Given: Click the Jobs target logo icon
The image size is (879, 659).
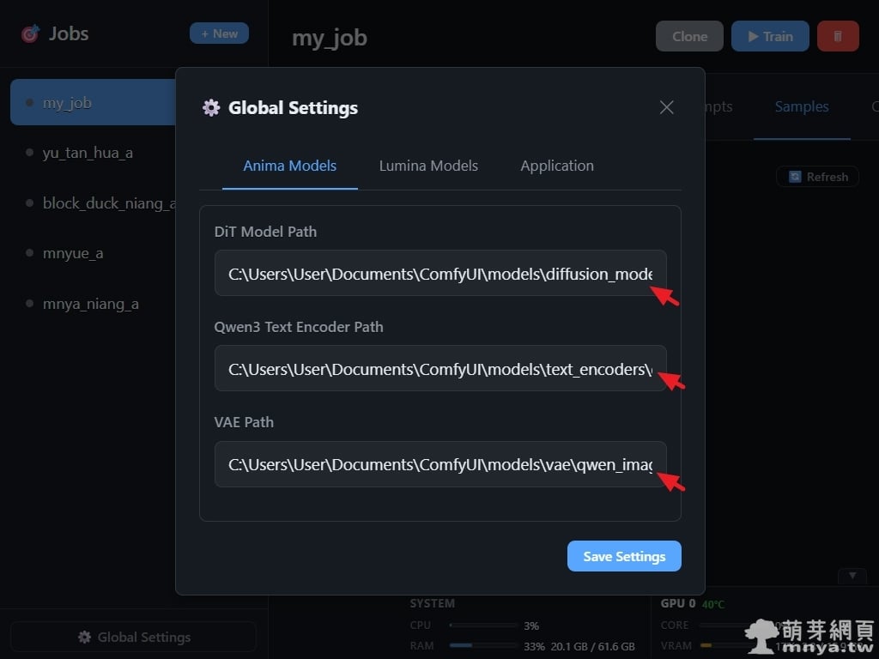Looking at the screenshot, I should 30,34.
